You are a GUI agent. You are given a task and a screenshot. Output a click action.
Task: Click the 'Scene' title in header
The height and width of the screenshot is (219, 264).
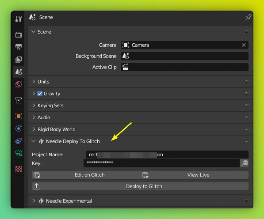click(x=46, y=17)
